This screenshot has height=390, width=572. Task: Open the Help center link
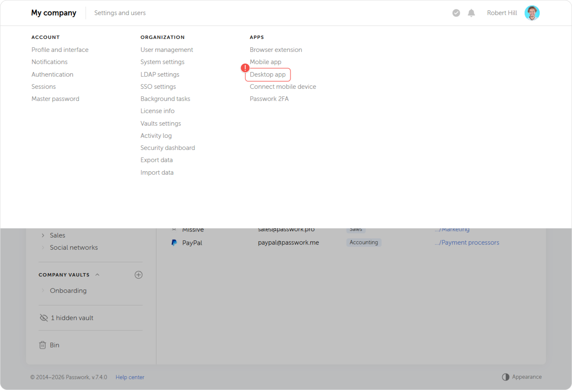(x=130, y=377)
